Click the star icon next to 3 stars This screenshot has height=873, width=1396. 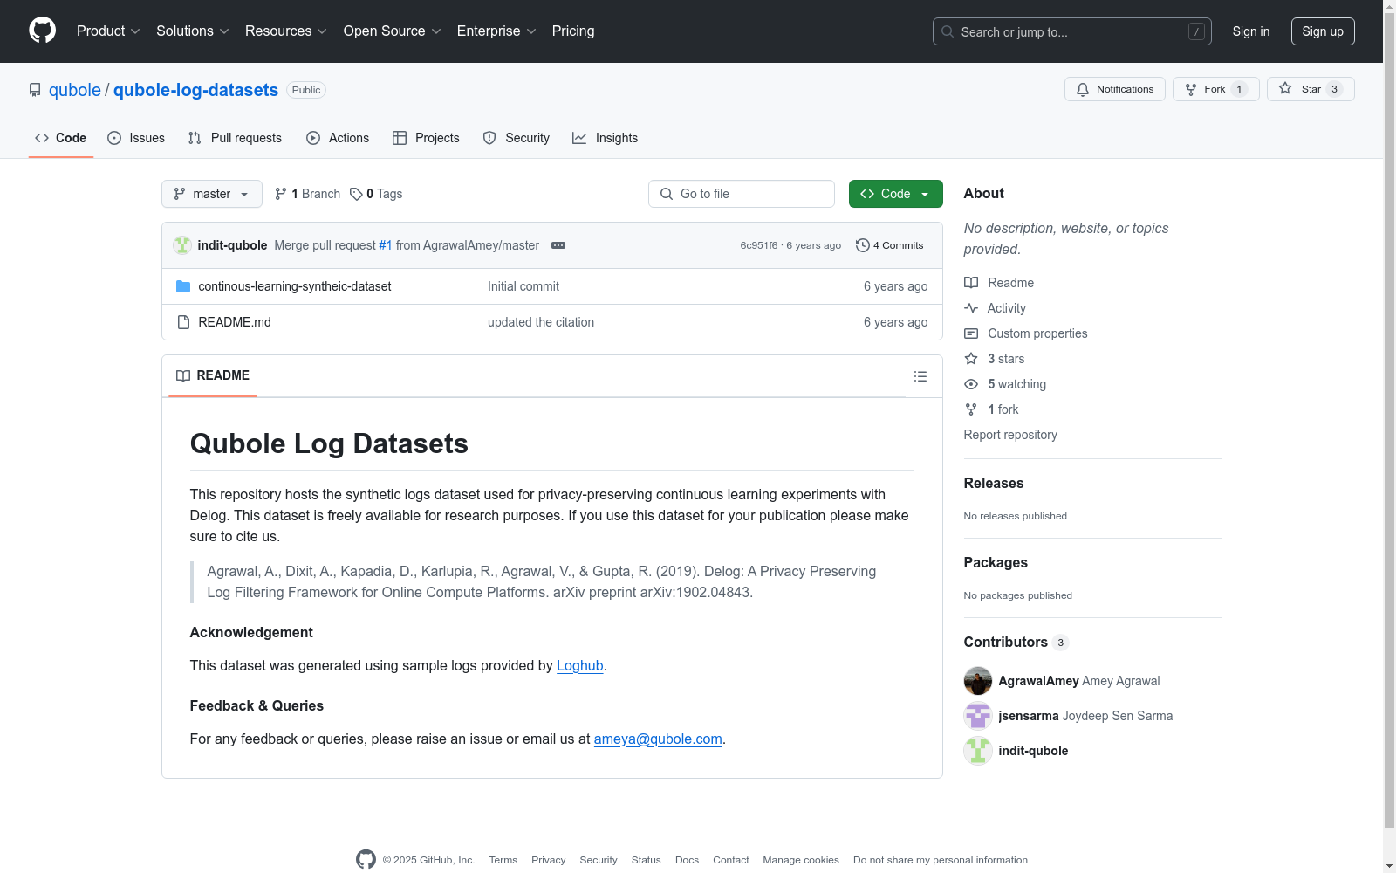(971, 359)
